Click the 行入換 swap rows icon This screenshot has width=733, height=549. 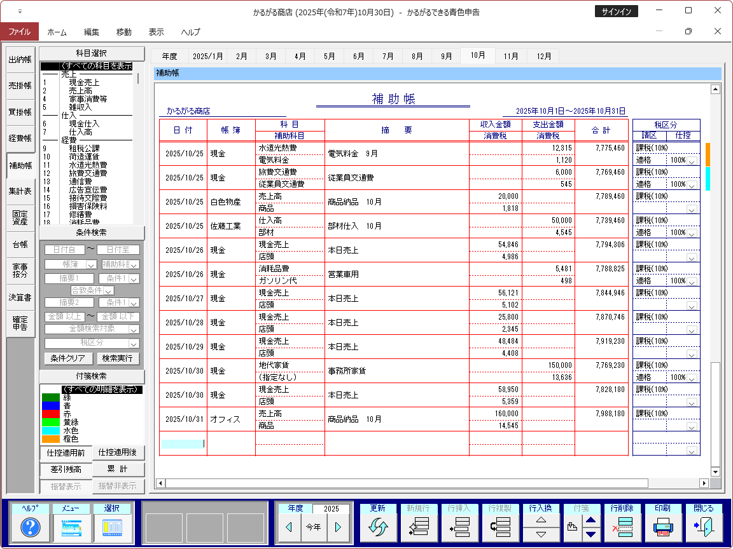point(541,527)
